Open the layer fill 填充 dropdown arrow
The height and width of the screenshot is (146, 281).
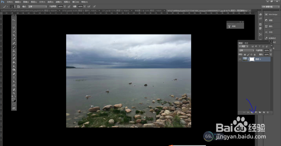pyautogui.click(x=271, y=55)
